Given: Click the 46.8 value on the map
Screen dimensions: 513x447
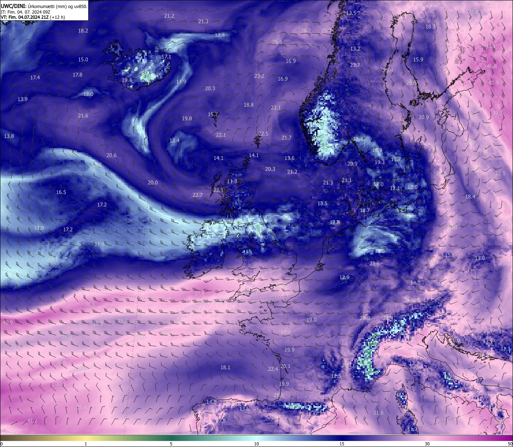Looking at the screenshot, I should coord(492,67).
